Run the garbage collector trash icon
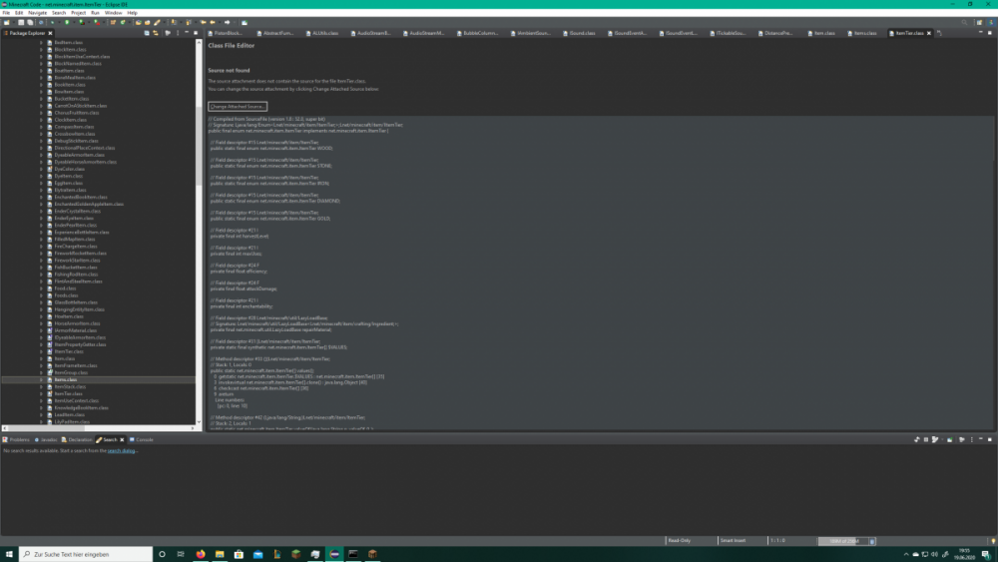 coord(871,541)
